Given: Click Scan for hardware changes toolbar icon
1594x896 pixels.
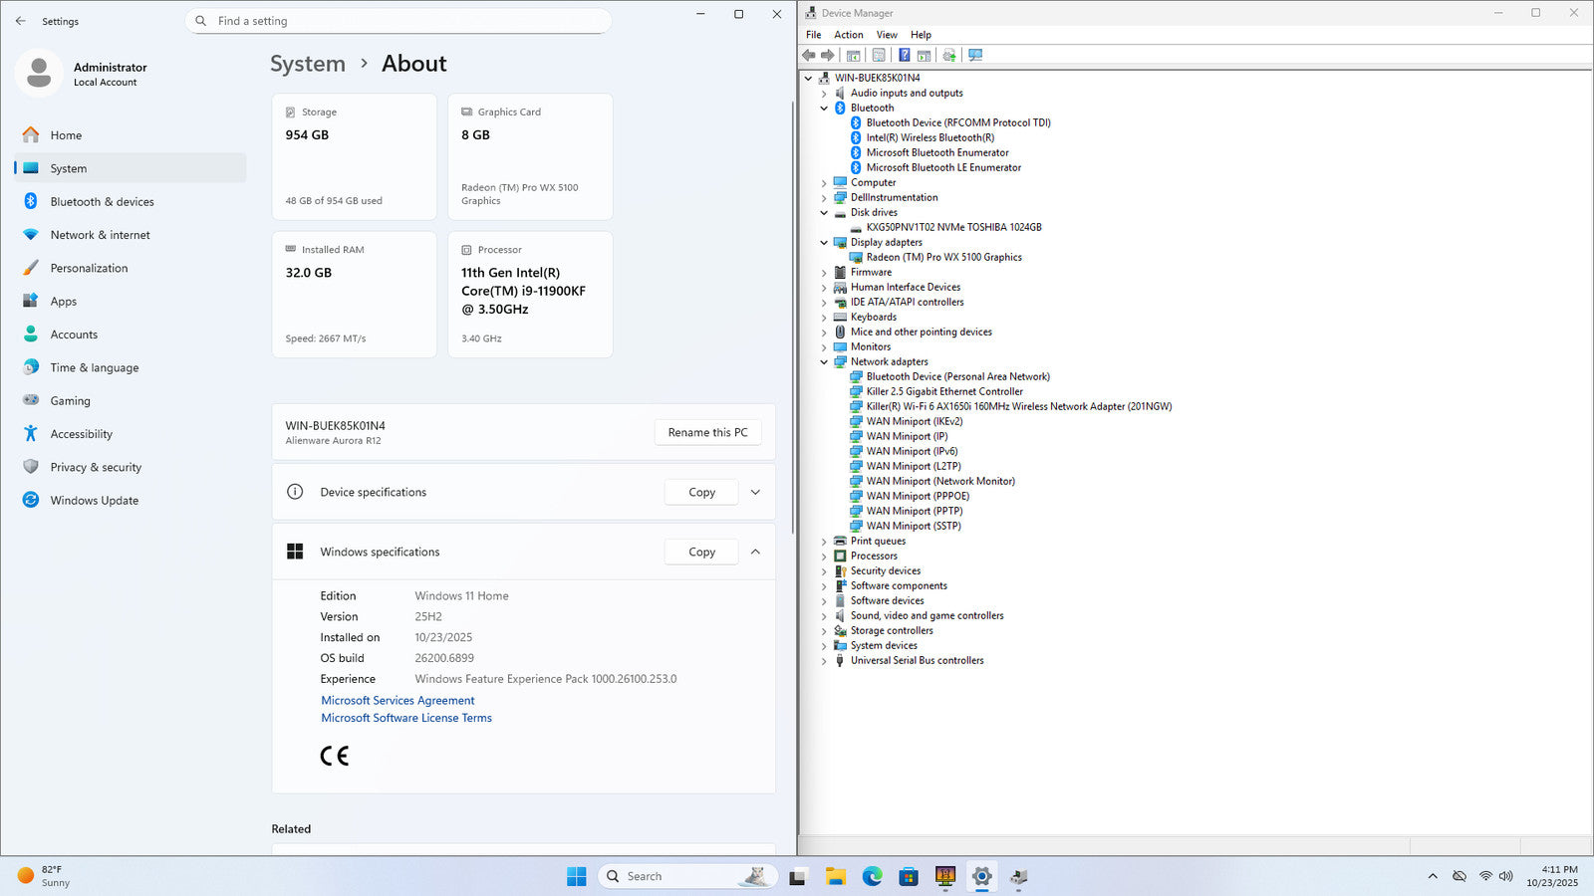Looking at the screenshot, I should tap(975, 56).
